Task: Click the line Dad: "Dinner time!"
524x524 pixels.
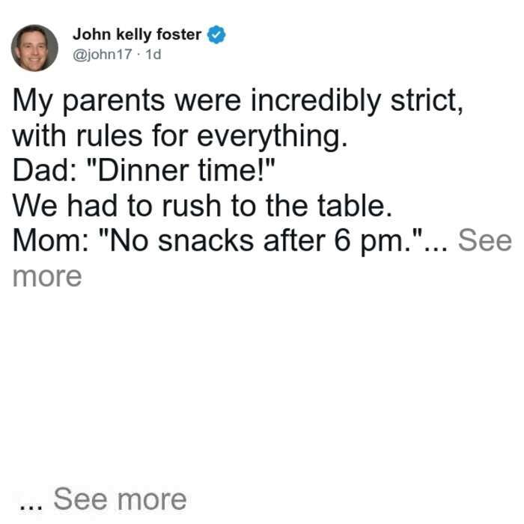Action: click(x=144, y=171)
